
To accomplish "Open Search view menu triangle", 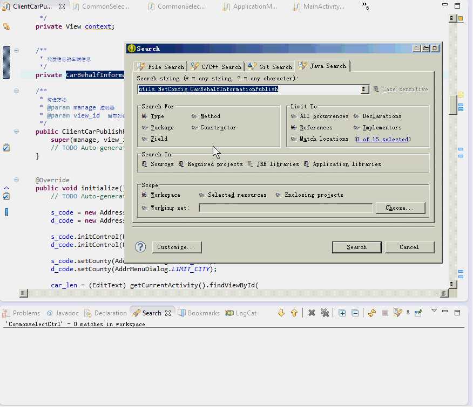I will 434,311.
